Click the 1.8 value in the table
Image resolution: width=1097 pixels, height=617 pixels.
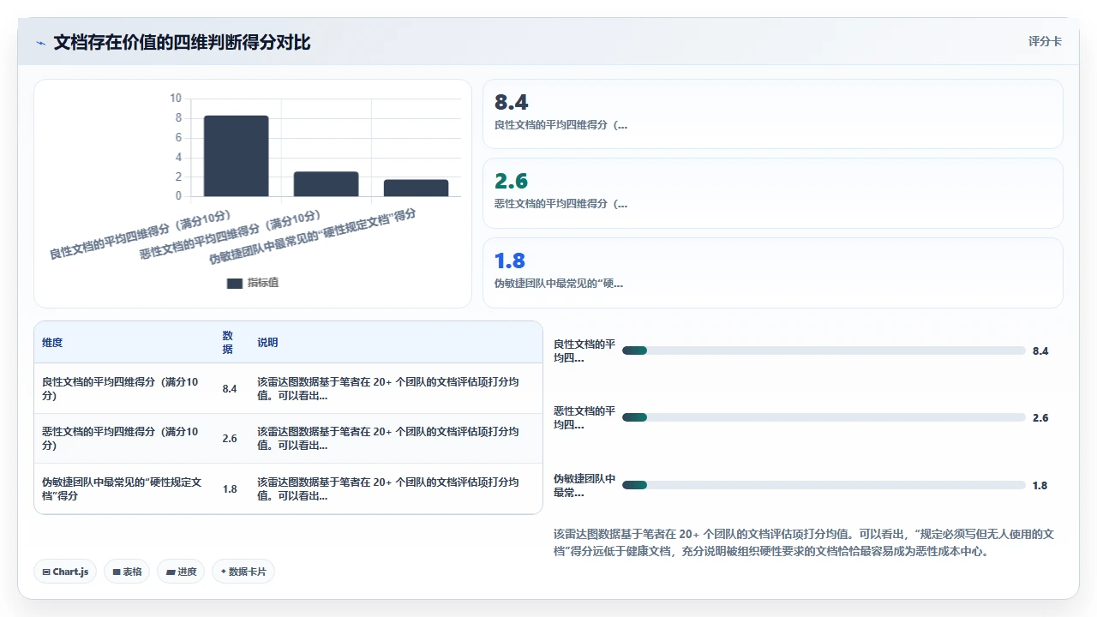[x=230, y=489]
